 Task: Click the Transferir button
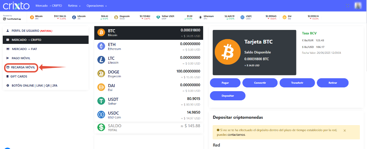pyautogui.click(x=297, y=83)
